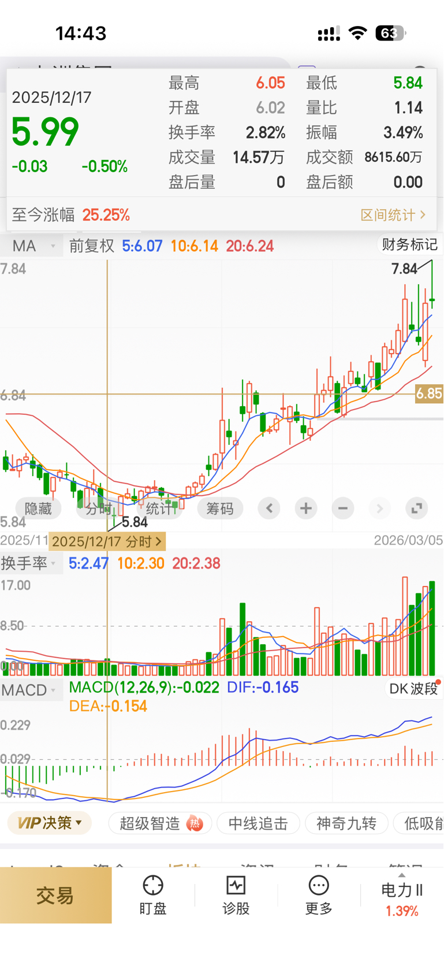Tap the MA 20:6.24 value
444x962 pixels.
point(250,246)
